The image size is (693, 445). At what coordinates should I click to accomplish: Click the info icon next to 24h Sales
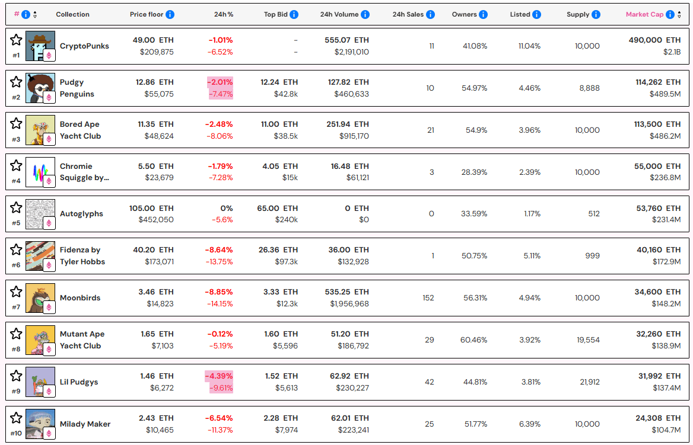click(x=430, y=14)
